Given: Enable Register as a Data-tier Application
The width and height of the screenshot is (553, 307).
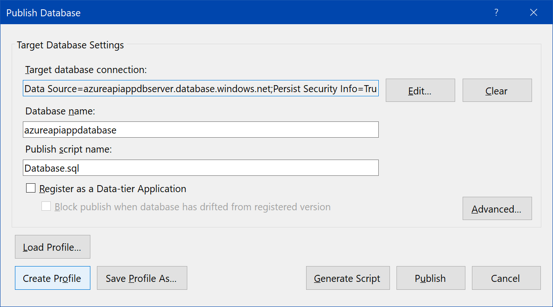Looking at the screenshot, I should point(31,188).
